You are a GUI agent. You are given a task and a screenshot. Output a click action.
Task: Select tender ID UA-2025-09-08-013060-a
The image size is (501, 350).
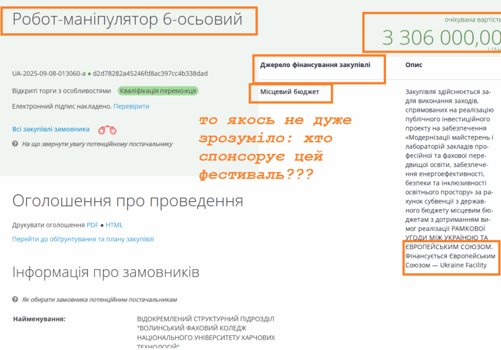[x=49, y=74]
